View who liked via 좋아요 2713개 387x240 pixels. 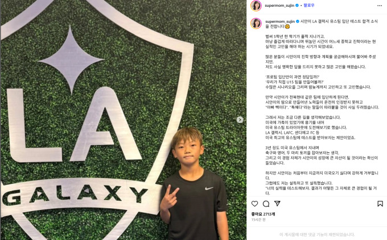click(x=263, y=214)
